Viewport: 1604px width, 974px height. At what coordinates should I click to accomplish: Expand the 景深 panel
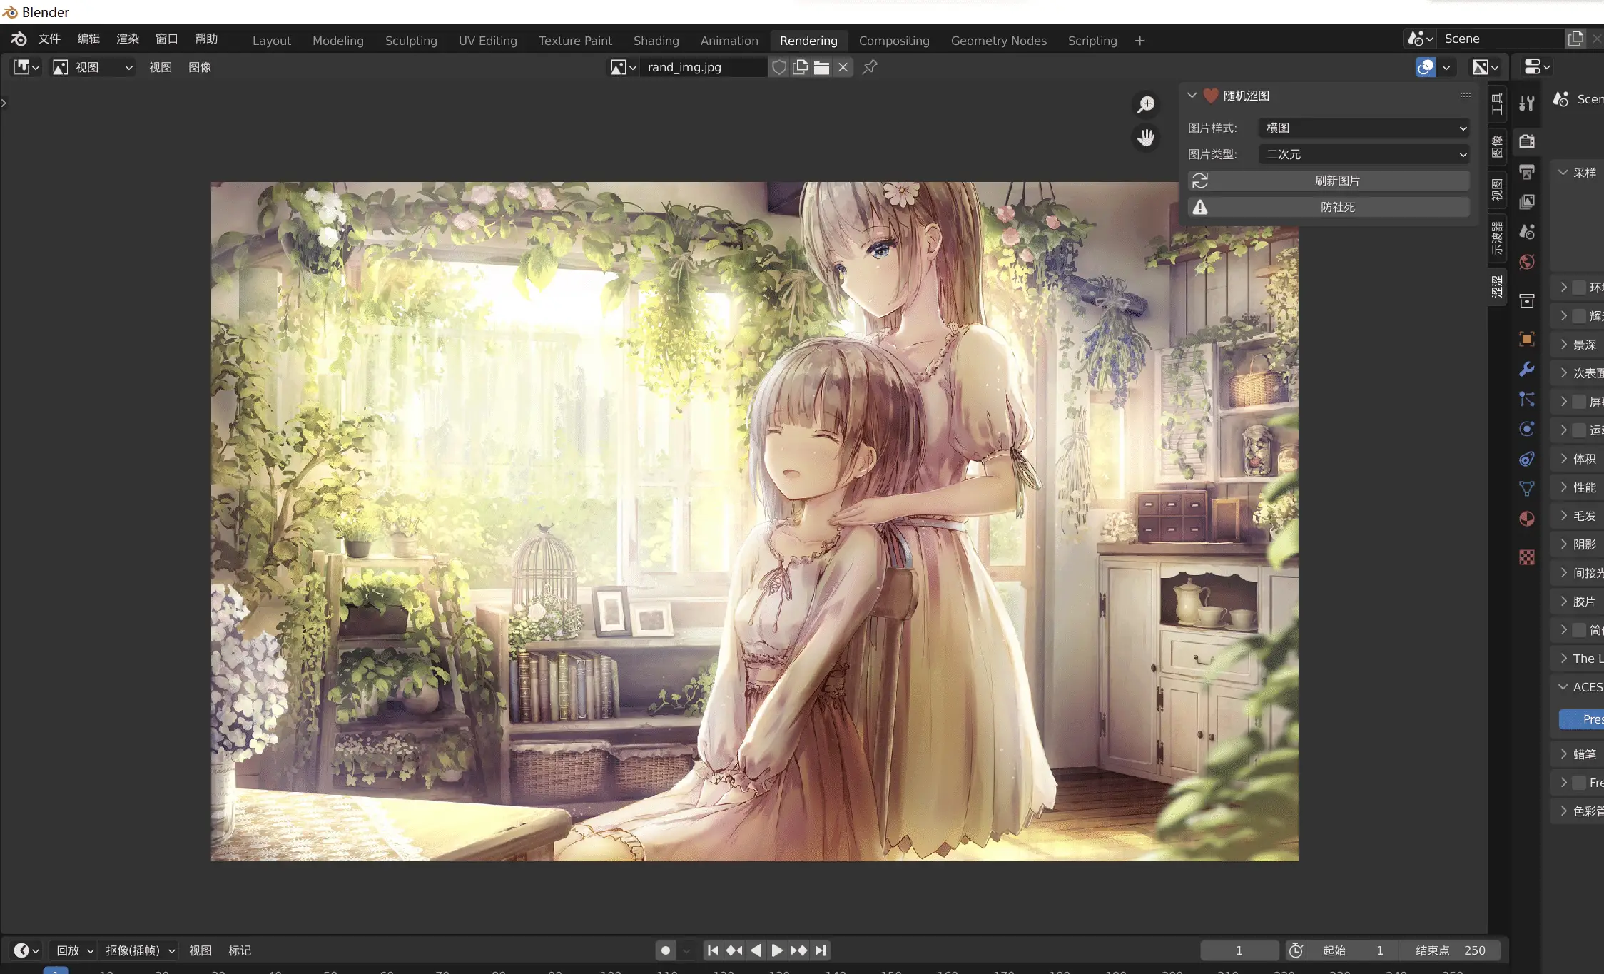pyautogui.click(x=1584, y=345)
